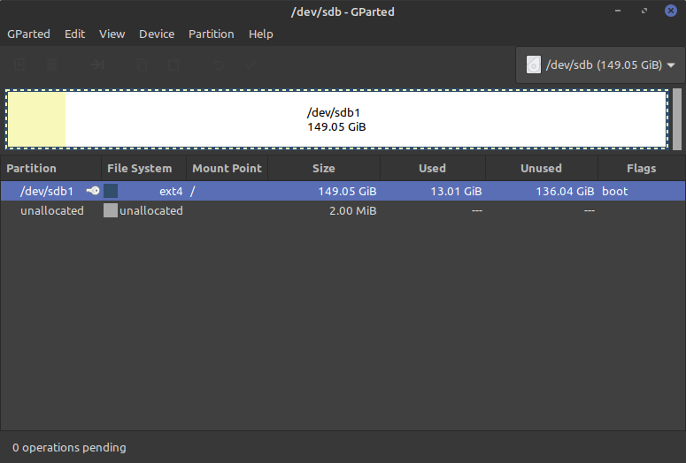Click the 0 operations pending status text
The image size is (686, 463).
coord(69,447)
